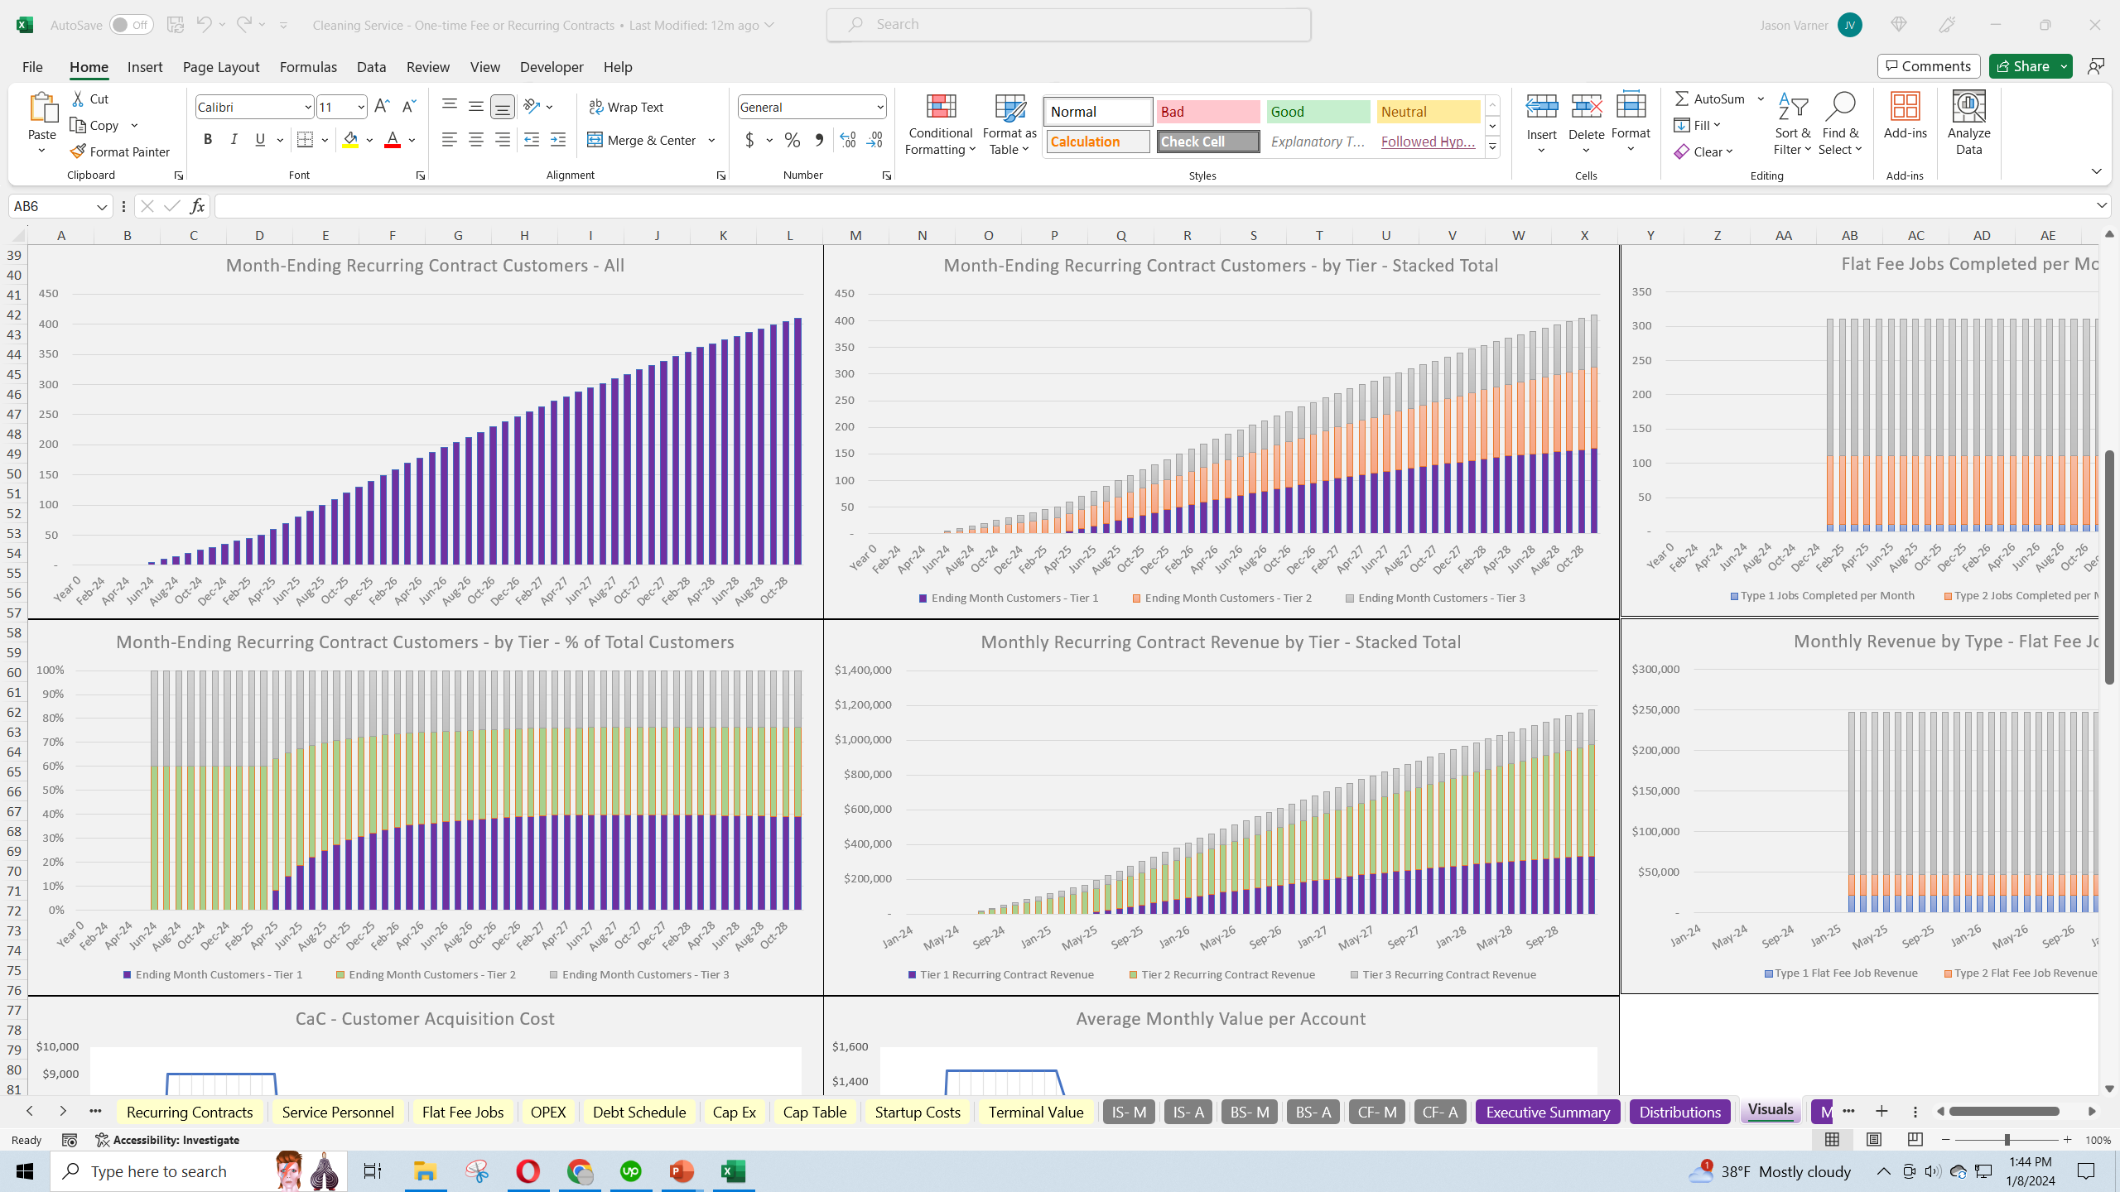Apply italic formatting to selection
Image resolution: width=2120 pixels, height=1192 pixels.
234,139
